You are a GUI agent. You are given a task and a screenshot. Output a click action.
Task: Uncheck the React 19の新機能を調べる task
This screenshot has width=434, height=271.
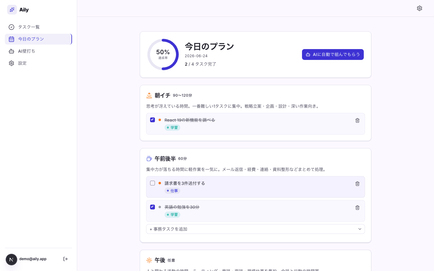[x=153, y=120]
